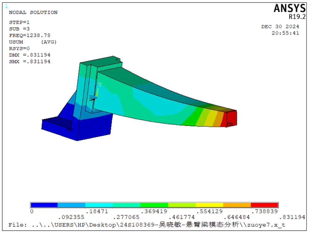Screen dimensions: 309x233
Task: Click the legend value .461774
Action: pos(181,217)
